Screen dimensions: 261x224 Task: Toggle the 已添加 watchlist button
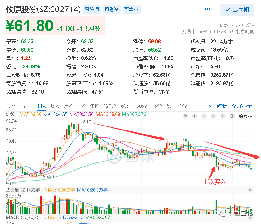click(x=237, y=10)
